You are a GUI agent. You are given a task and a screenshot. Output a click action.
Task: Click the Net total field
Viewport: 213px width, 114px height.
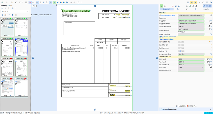pos(191,59)
